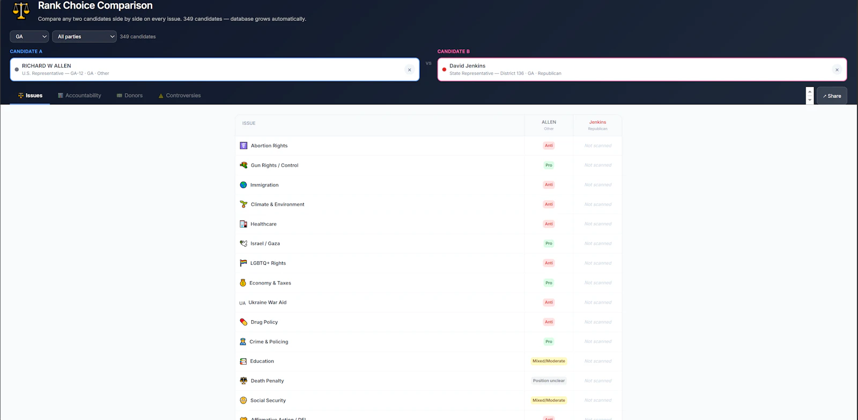Viewport: 858px width, 420px height.
Task: Click the Drug Policy pill icon
Action: [243, 322]
